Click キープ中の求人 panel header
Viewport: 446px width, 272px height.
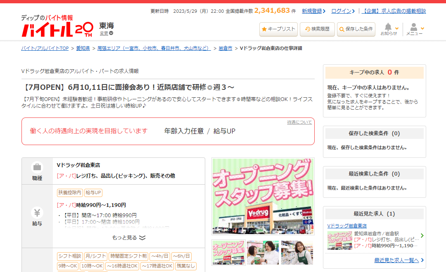(x=374, y=73)
